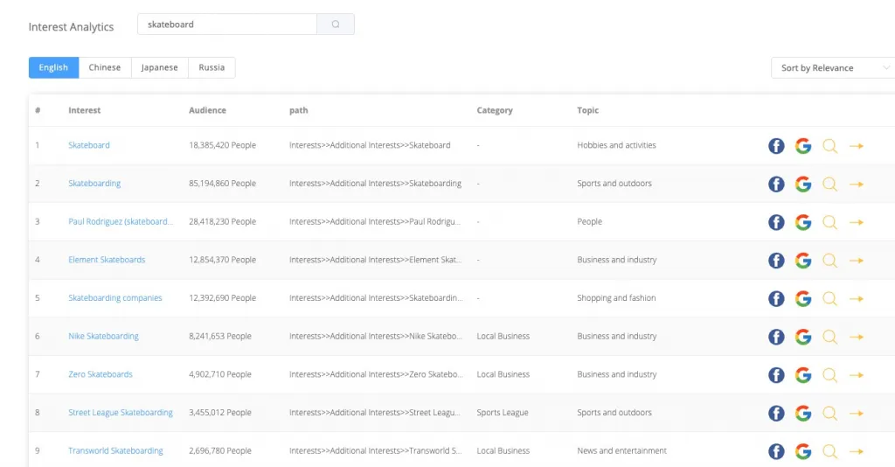
Task: Click the search magnifier button beside the skateboard field
Action: click(336, 24)
